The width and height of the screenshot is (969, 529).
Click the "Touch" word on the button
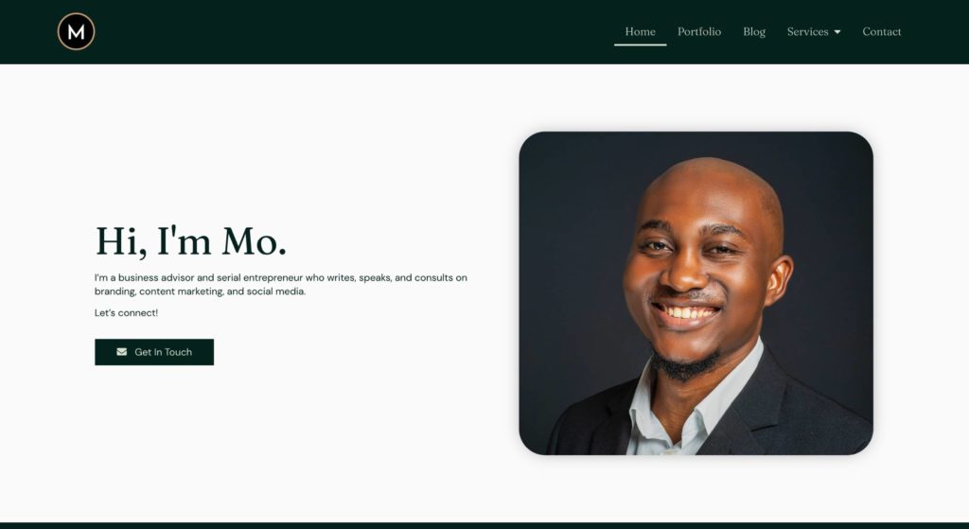point(178,352)
